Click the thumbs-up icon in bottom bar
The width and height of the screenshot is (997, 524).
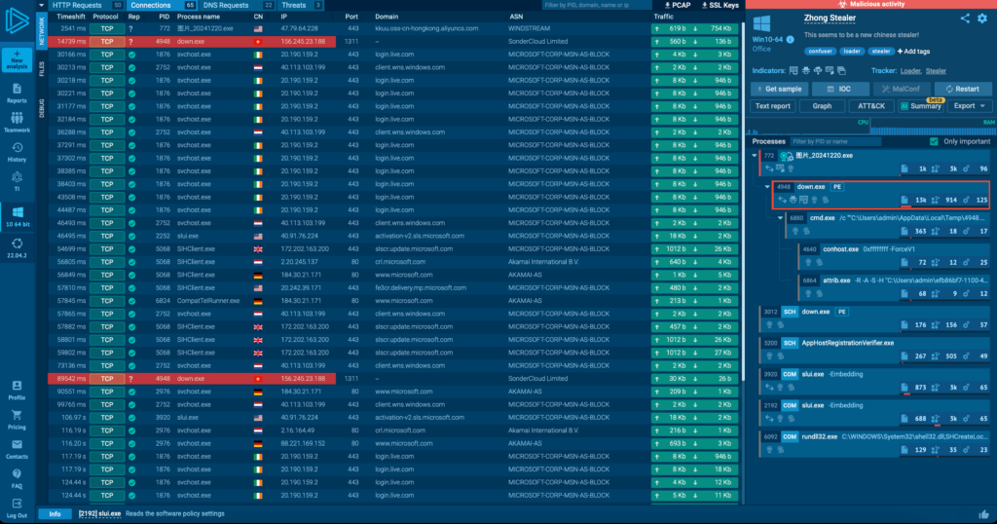coord(984,513)
